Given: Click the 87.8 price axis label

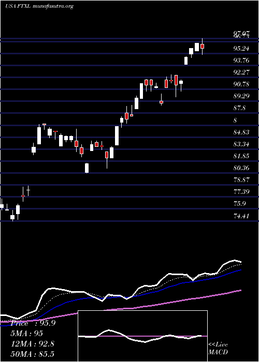Looking at the screenshot, I should coord(239,108).
